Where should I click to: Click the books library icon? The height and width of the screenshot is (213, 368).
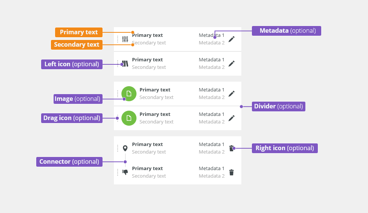(x=125, y=64)
